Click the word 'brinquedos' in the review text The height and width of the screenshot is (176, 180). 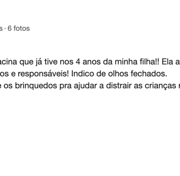click(x=36, y=86)
